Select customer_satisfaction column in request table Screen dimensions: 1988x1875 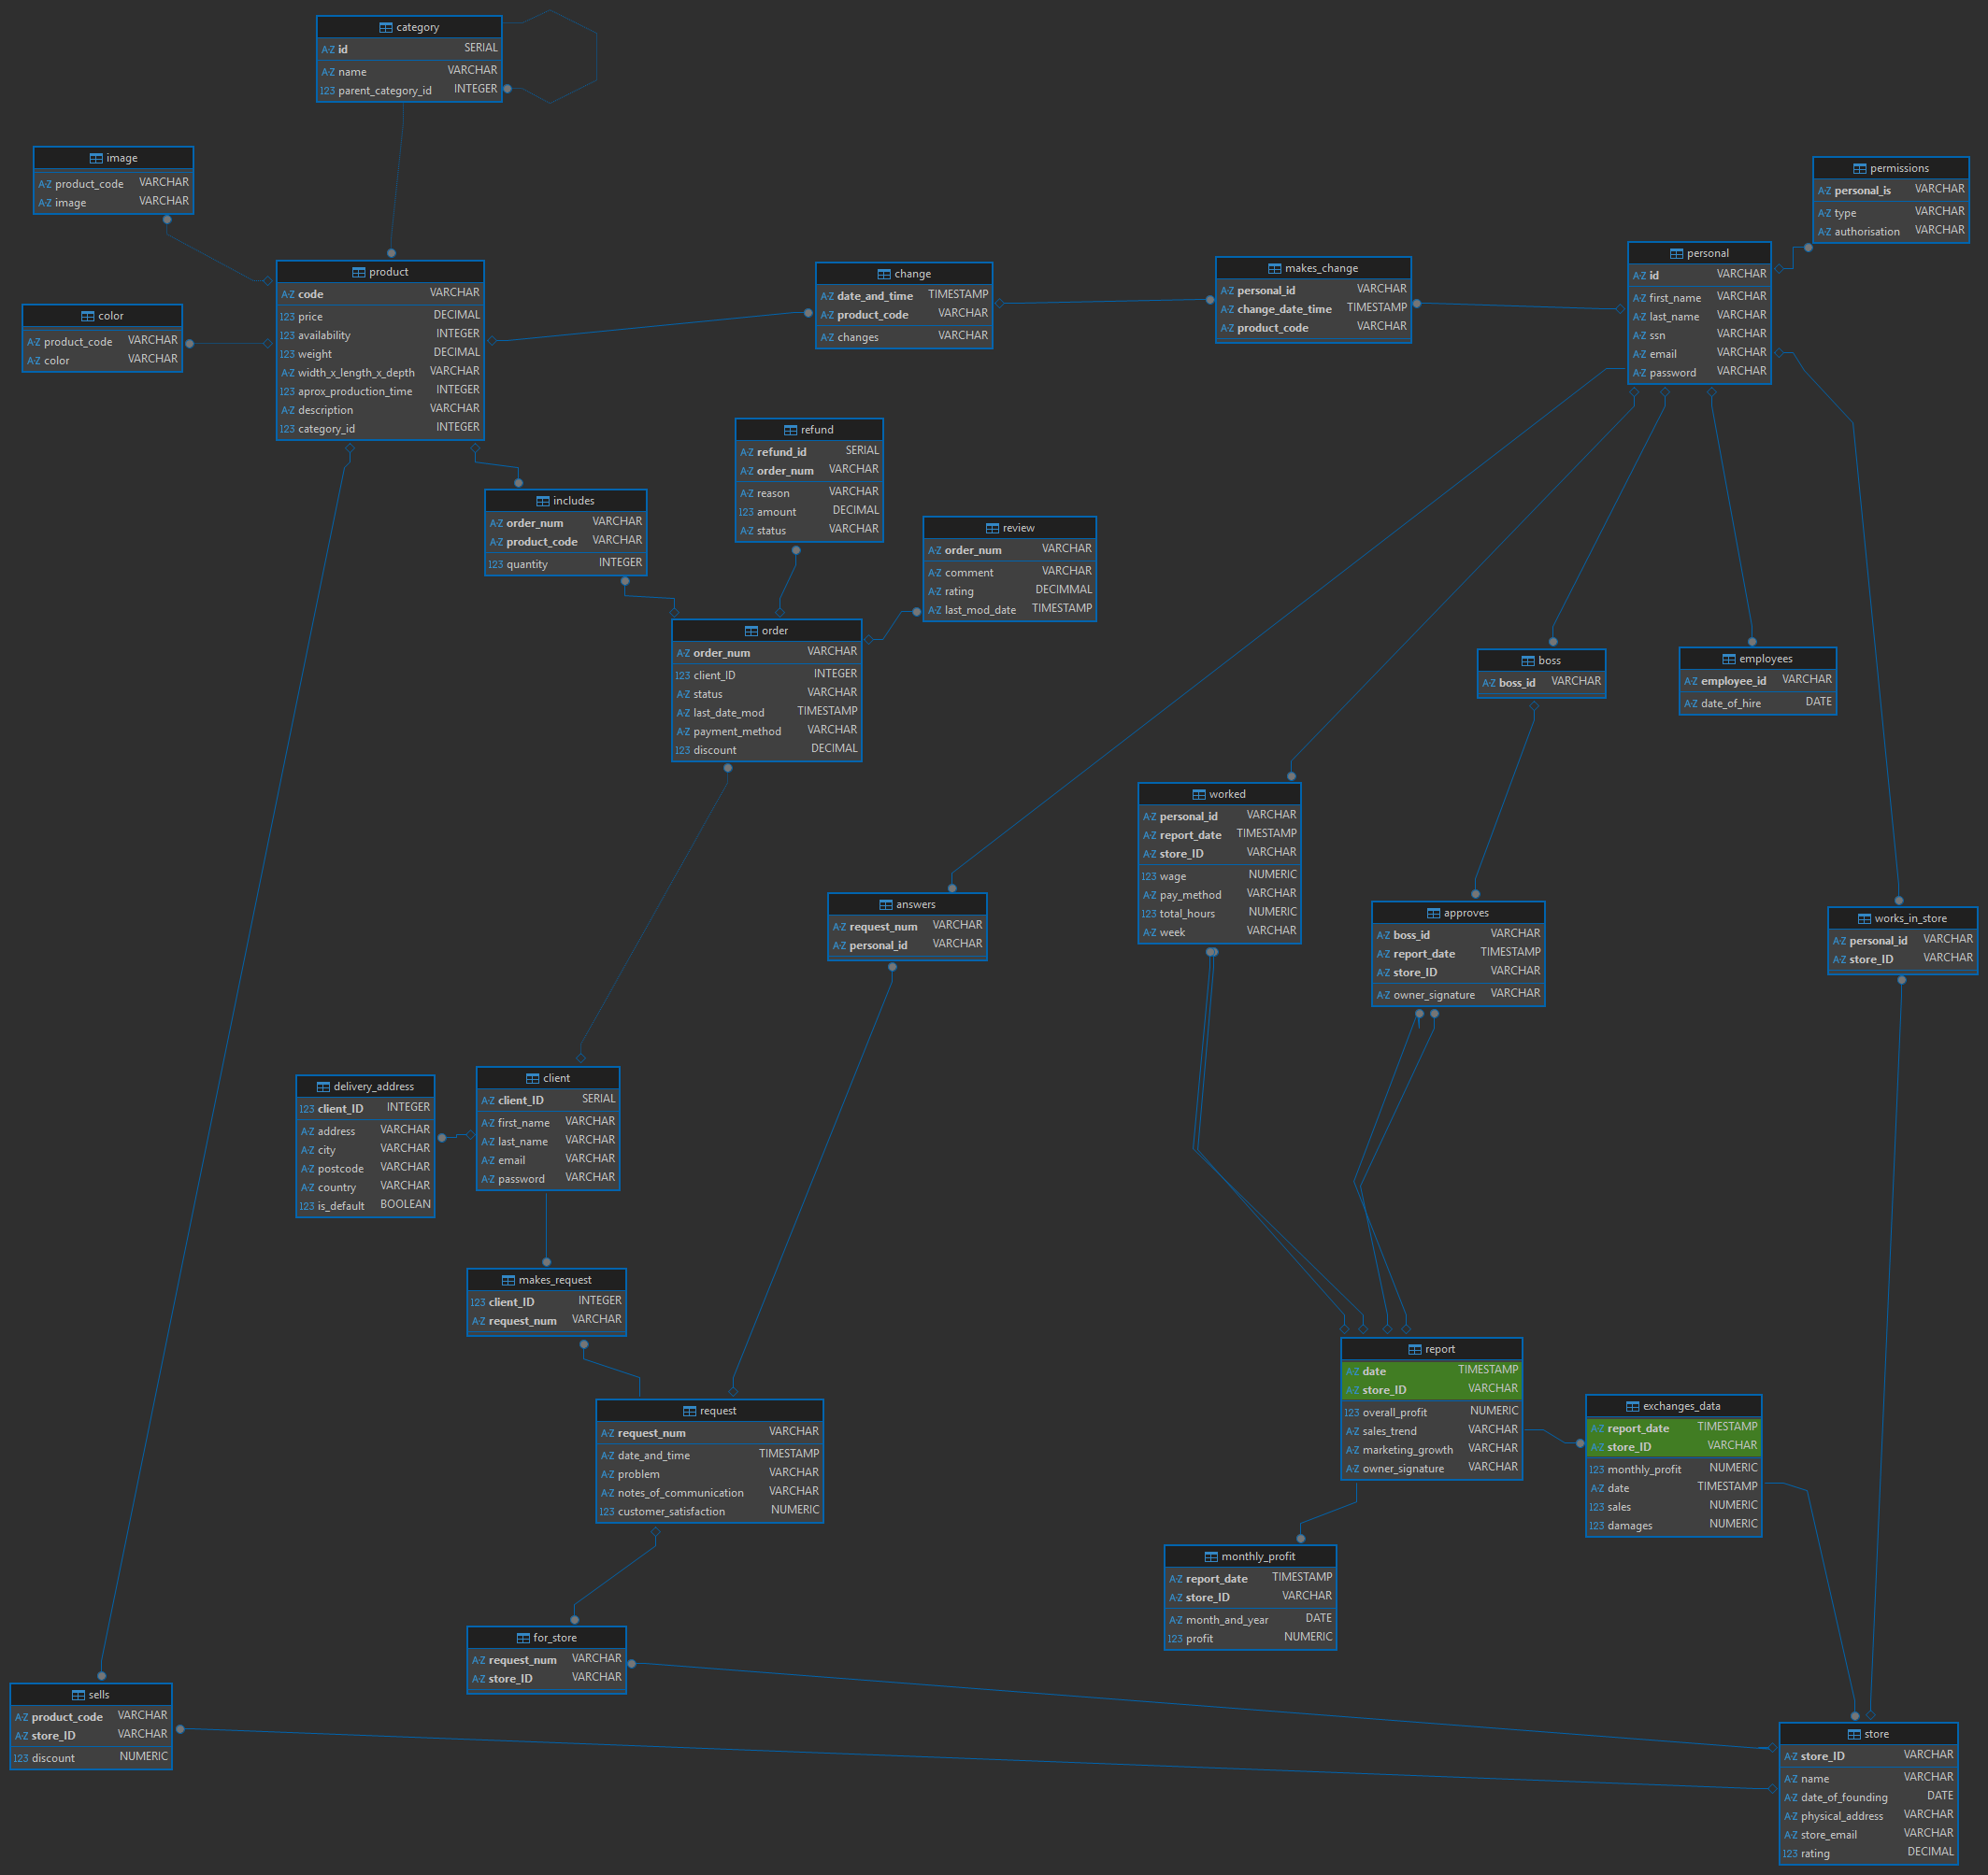[709, 1511]
